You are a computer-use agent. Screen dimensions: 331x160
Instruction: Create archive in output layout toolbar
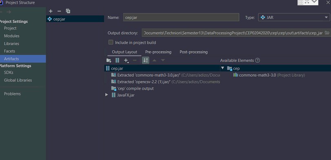118,60
